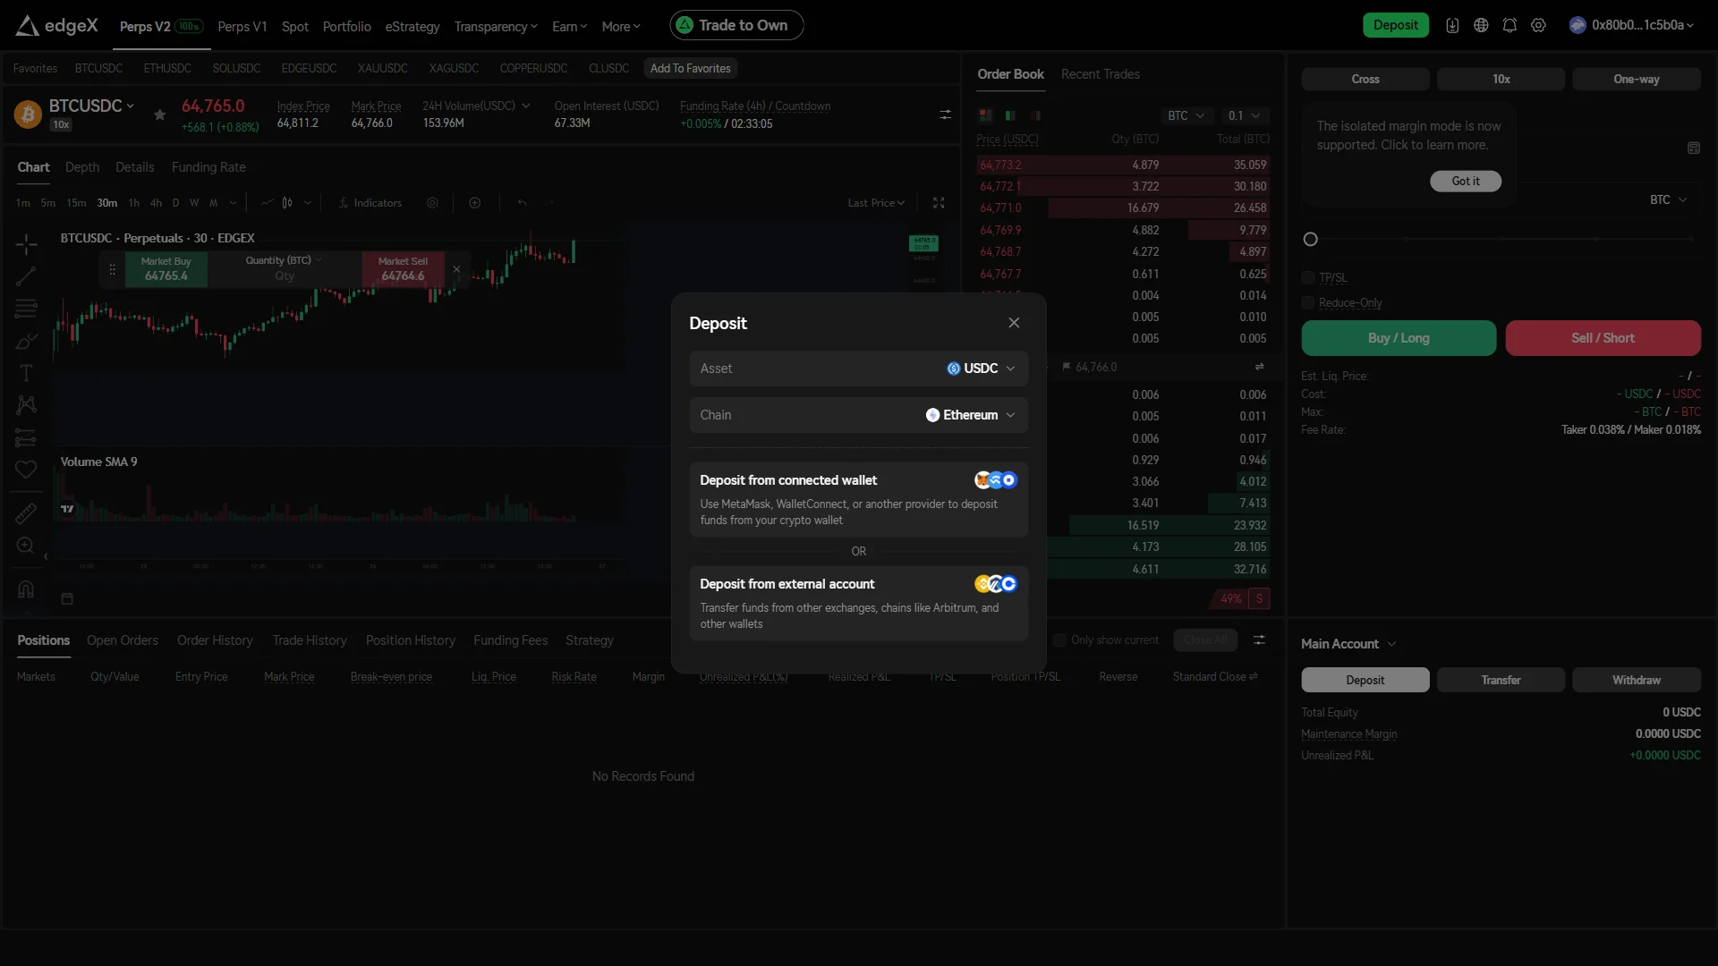
Task: Open the notifications bell icon
Action: pyautogui.click(x=1510, y=25)
